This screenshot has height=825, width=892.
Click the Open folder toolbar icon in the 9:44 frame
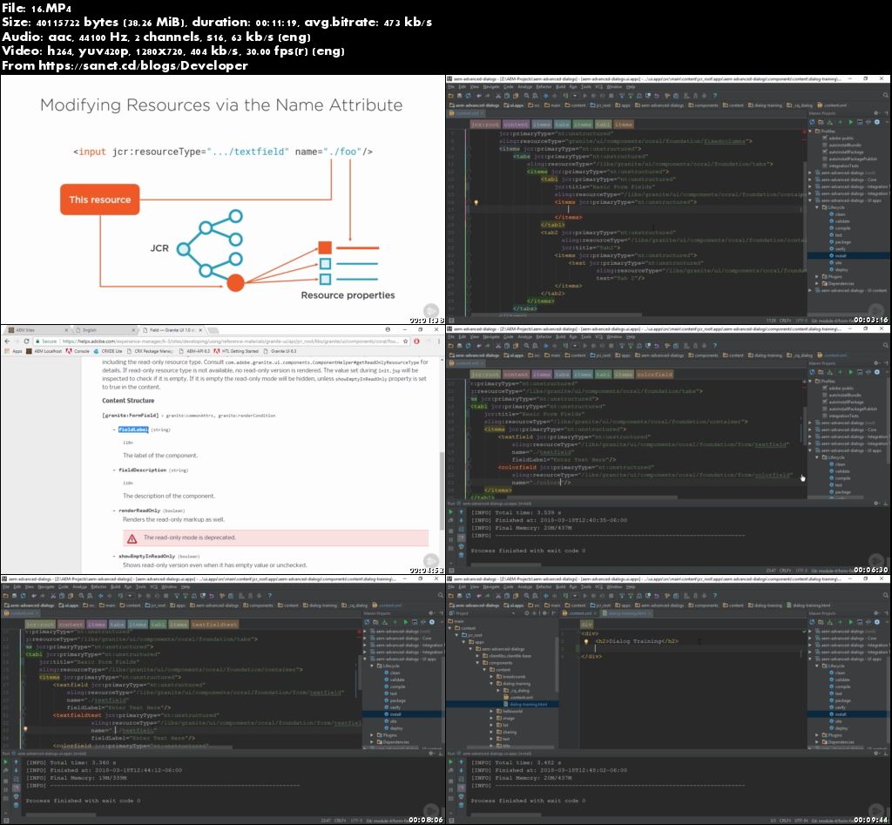click(451, 596)
